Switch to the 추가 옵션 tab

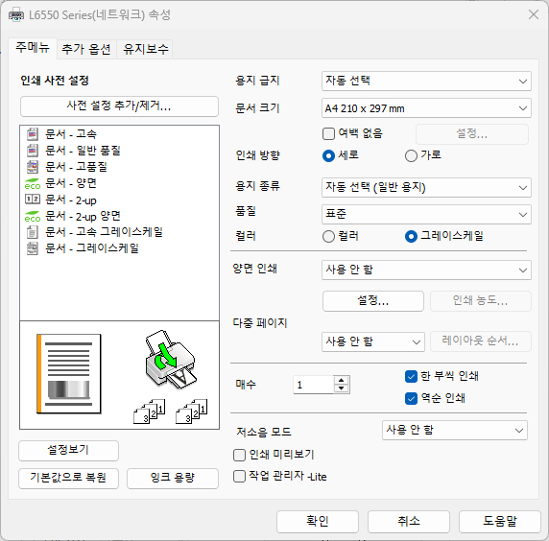(86, 49)
